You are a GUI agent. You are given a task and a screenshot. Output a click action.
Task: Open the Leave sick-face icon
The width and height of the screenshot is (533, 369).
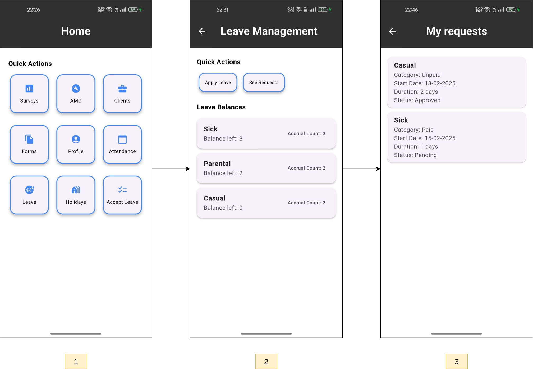click(x=29, y=190)
